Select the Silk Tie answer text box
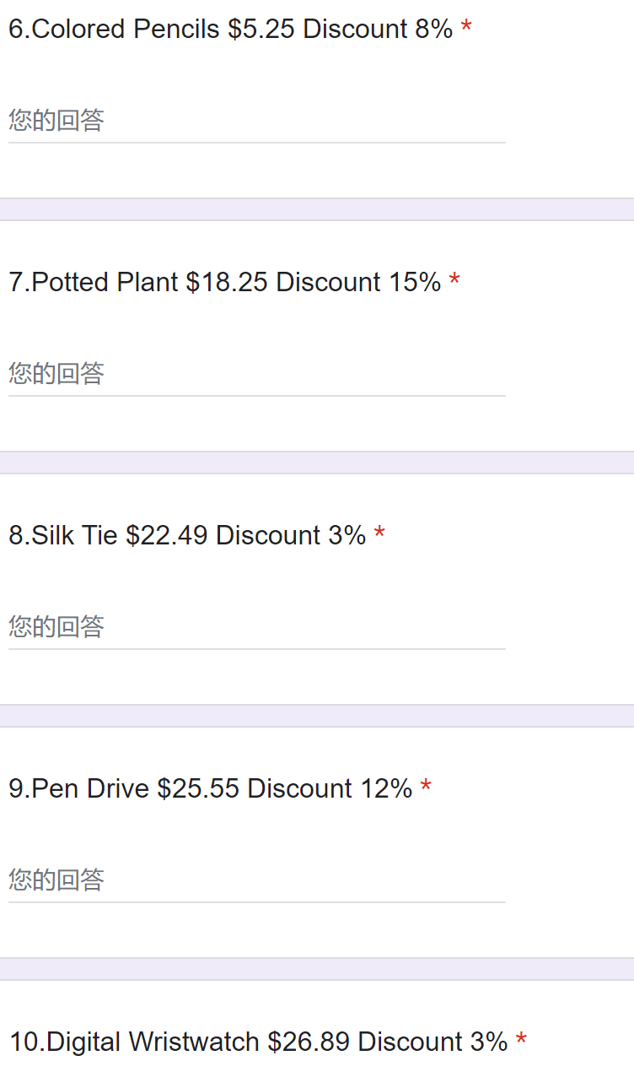634x1088 pixels. coord(256,627)
